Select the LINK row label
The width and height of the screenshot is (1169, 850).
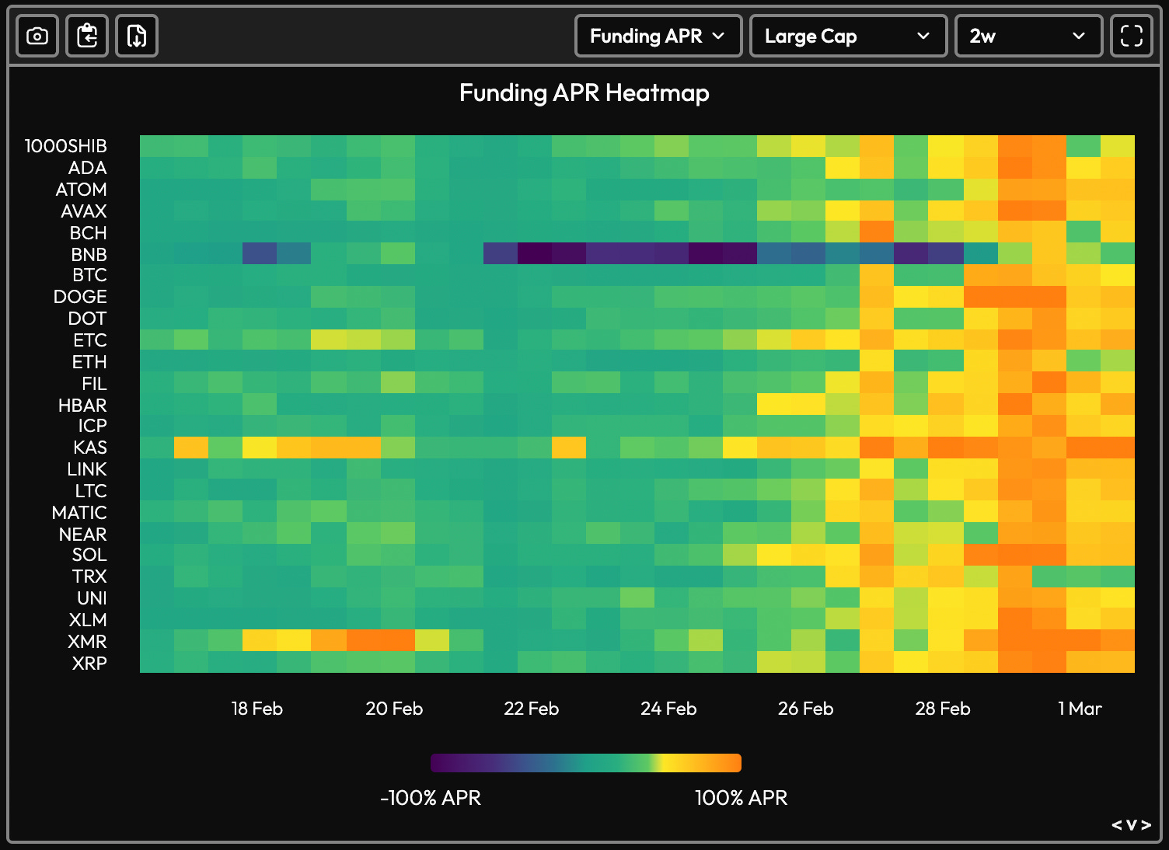click(x=87, y=469)
